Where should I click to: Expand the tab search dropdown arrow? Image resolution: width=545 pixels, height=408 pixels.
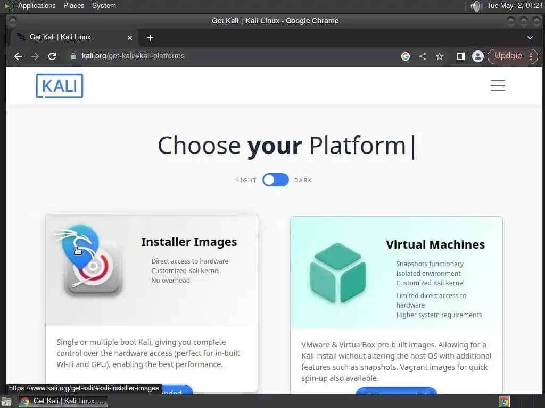530,38
